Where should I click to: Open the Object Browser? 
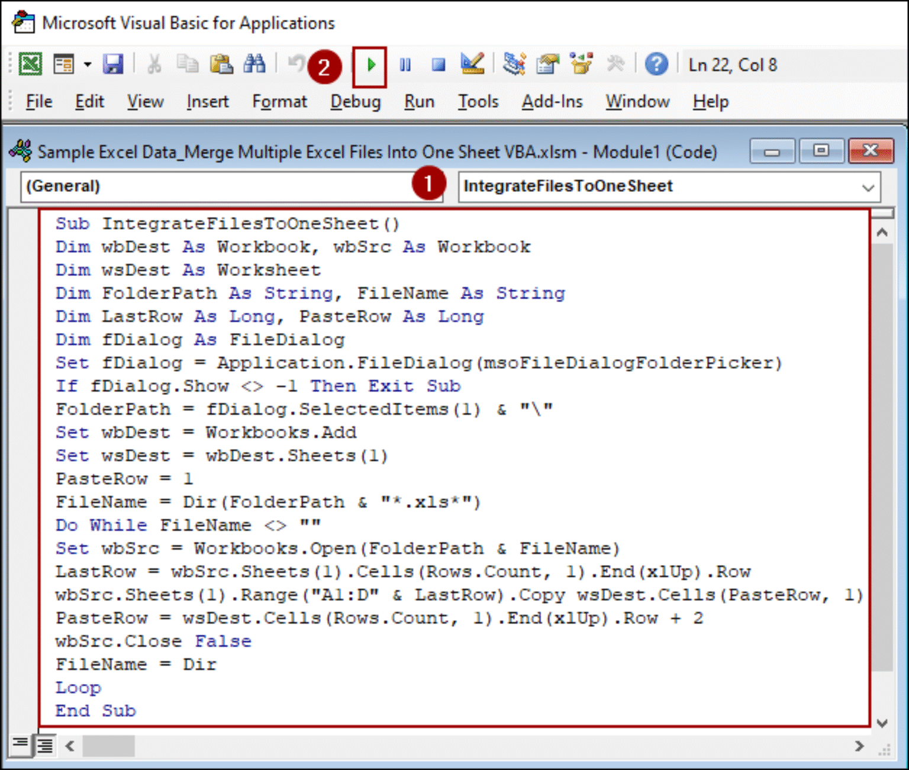point(581,64)
